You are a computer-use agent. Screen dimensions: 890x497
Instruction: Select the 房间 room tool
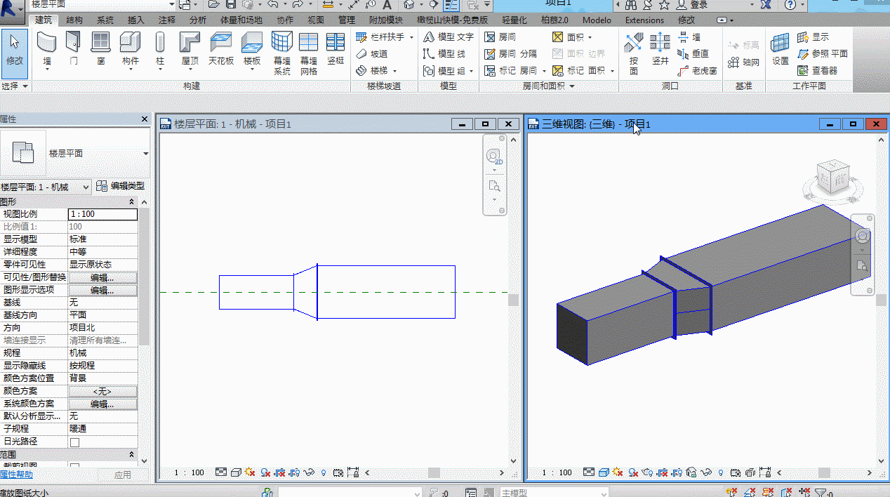click(x=500, y=37)
